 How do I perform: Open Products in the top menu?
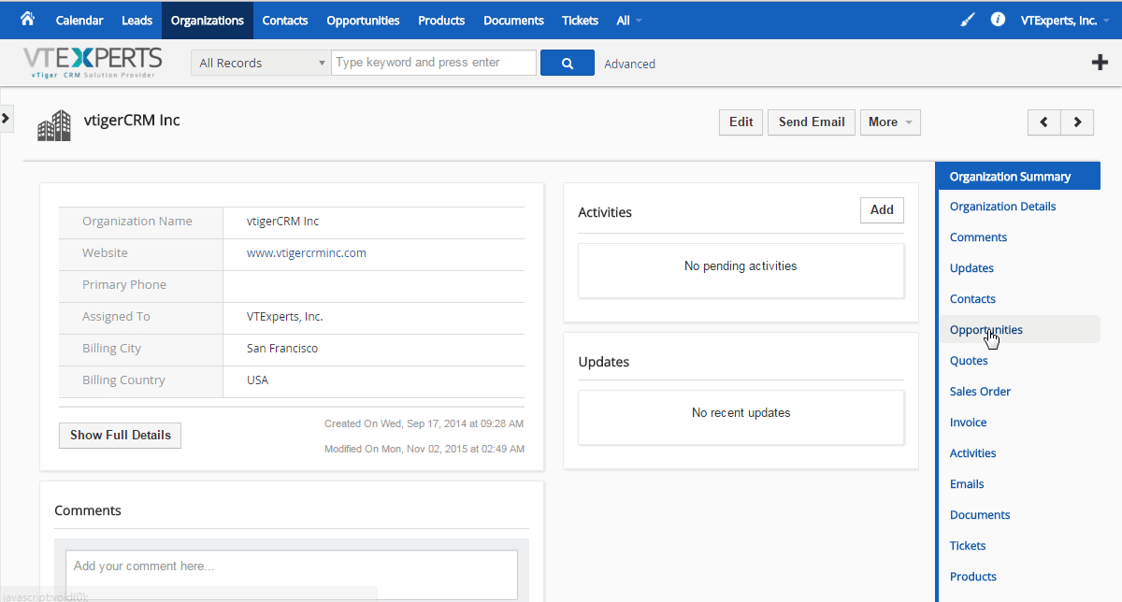pyautogui.click(x=441, y=20)
